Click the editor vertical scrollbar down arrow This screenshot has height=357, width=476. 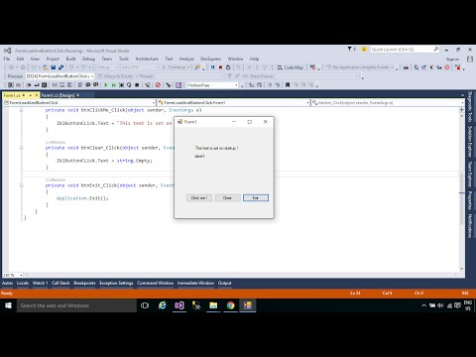(462, 269)
